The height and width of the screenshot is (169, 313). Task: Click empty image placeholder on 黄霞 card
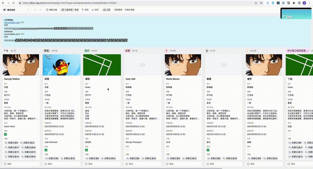pos(223,65)
